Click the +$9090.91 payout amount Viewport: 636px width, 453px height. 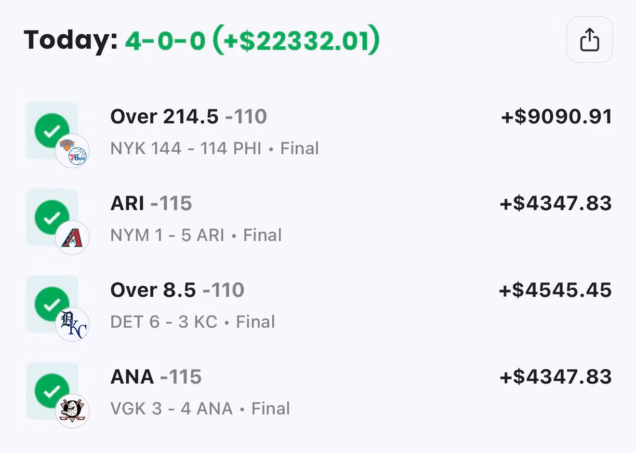[556, 117]
